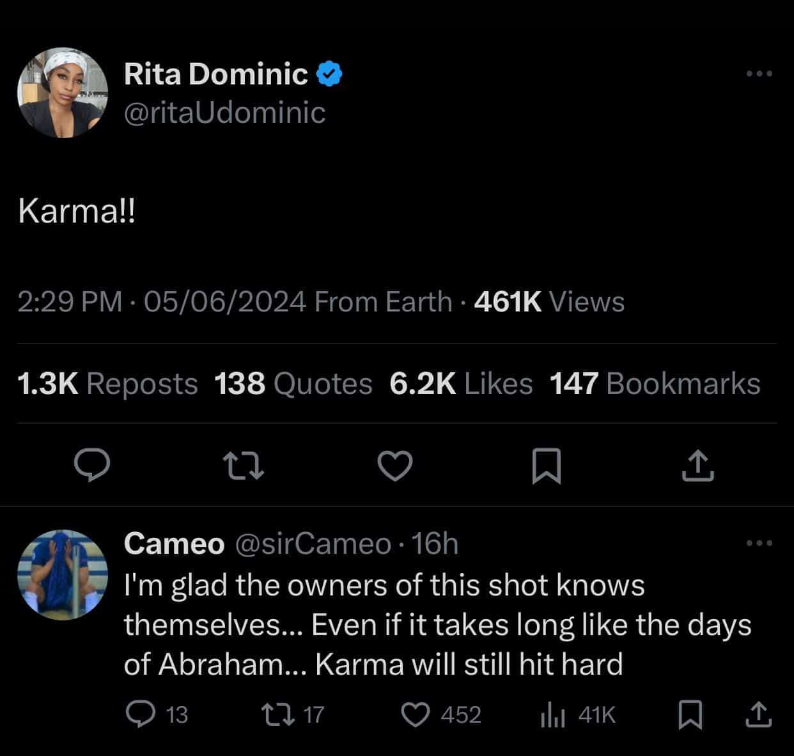Bookmark the main "Karma!!" post
794x756 pixels.
pos(547,466)
